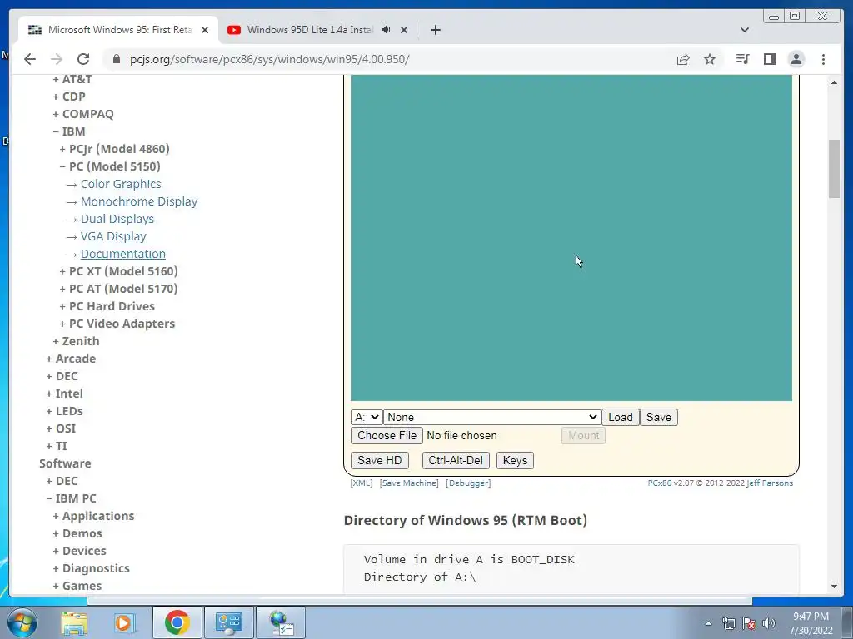Click the page scroll down arrow
853x639 pixels.
click(x=834, y=587)
